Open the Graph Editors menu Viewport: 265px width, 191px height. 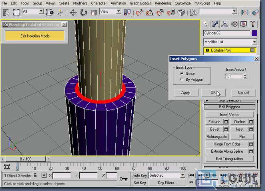[x=140, y=3]
